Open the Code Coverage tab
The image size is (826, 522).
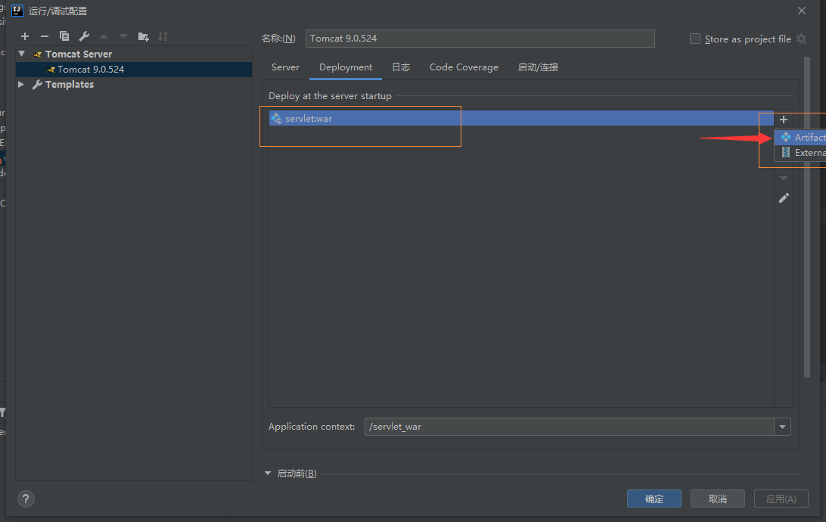click(464, 67)
